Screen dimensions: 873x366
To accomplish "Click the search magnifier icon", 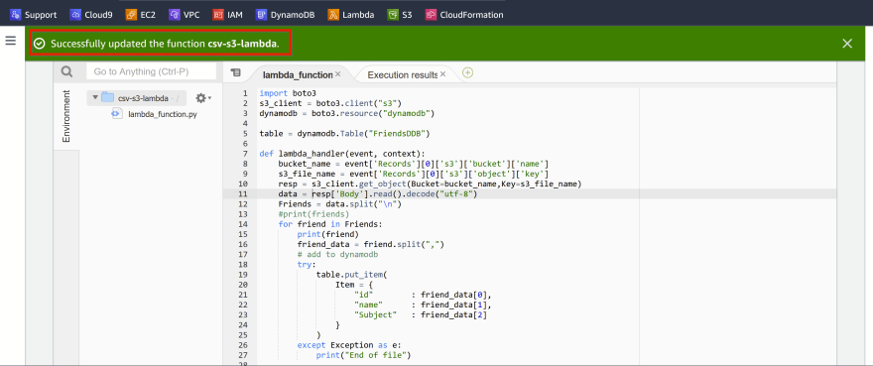I will point(66,71).
